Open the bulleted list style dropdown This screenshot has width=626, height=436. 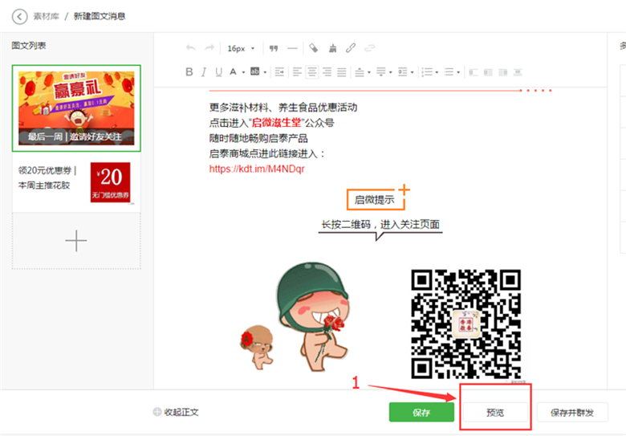458,72
